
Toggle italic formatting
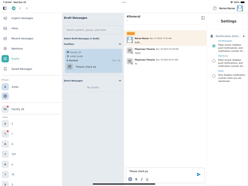pos(142,179)
